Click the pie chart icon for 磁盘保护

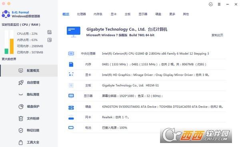21,106
